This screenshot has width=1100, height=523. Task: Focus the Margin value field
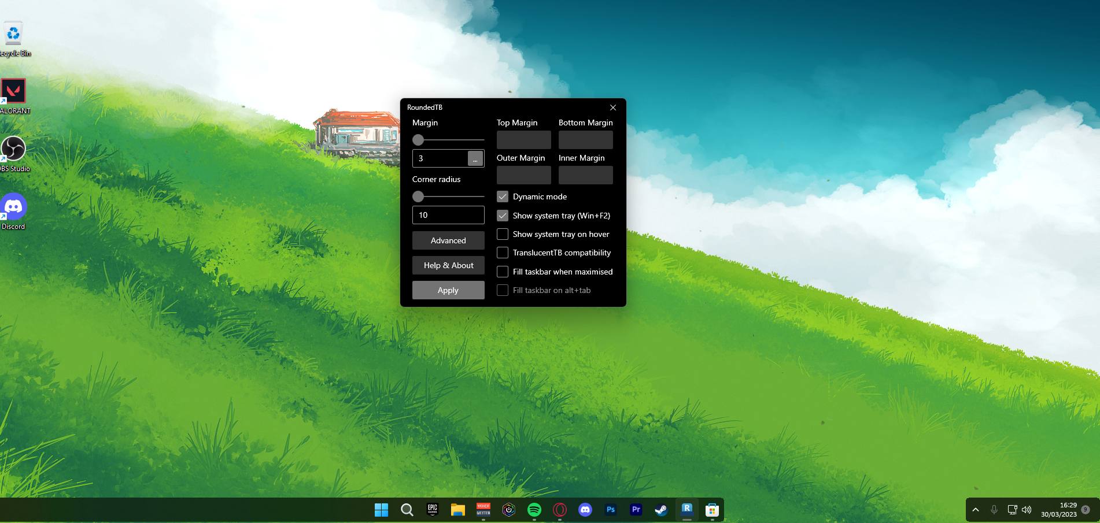[440, 158]
